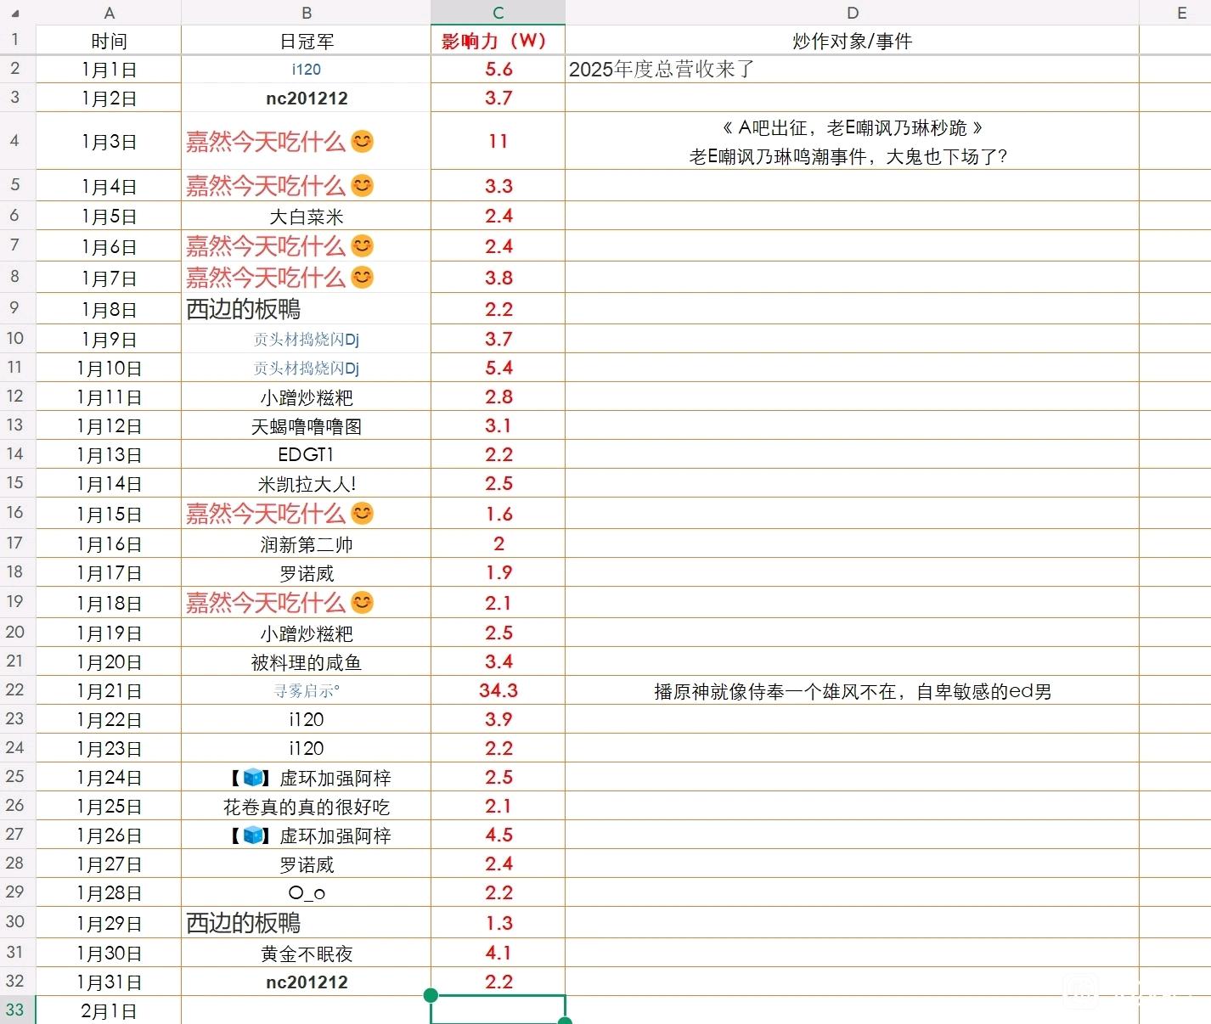
Task: Click the smiley emoji in the 1月18日 row
Action: click(363, 602)
